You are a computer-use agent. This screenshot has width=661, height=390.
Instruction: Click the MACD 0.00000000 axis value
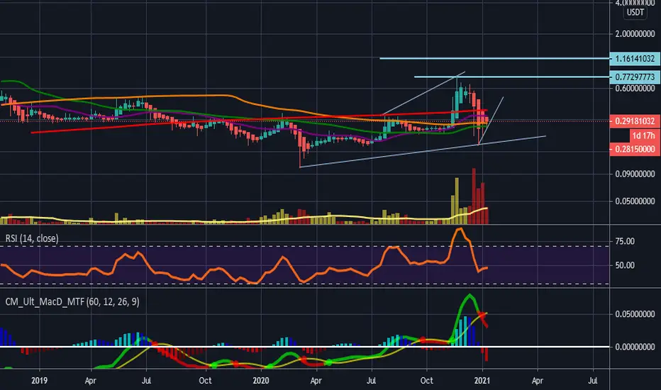click(x=635, y=347)
